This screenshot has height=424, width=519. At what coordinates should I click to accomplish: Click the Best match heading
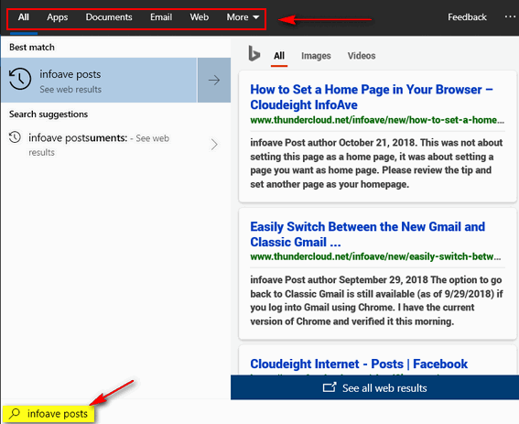coord(32,48)
